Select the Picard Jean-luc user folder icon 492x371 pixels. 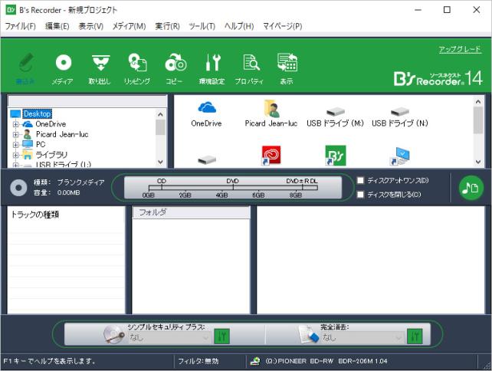coord(271,109)
